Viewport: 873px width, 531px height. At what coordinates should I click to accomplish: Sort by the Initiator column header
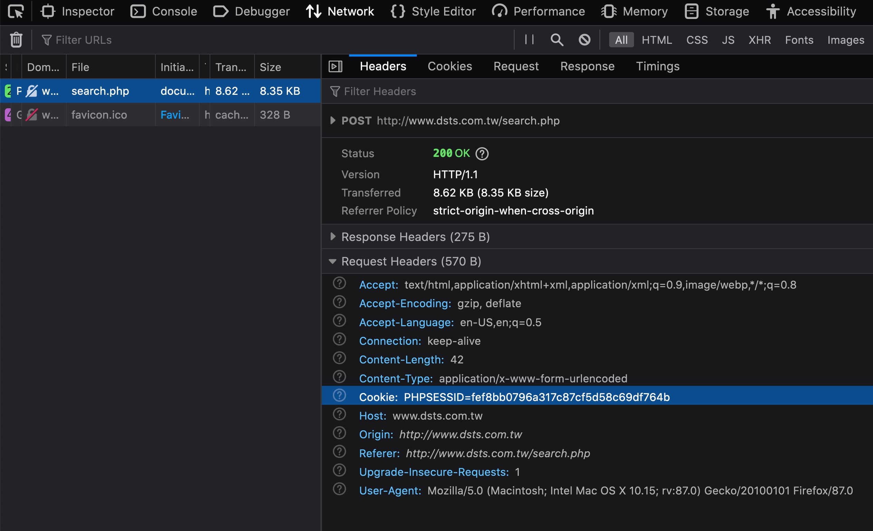click(177, 67)
